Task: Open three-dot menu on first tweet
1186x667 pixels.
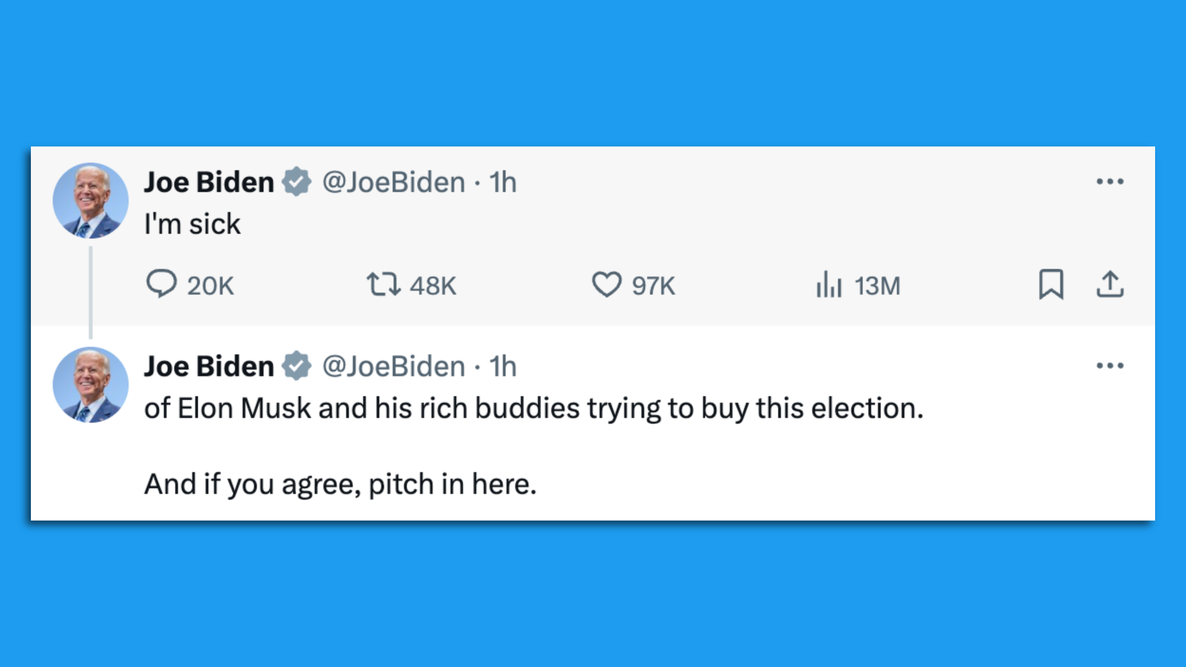Action: click(1110, 182)
